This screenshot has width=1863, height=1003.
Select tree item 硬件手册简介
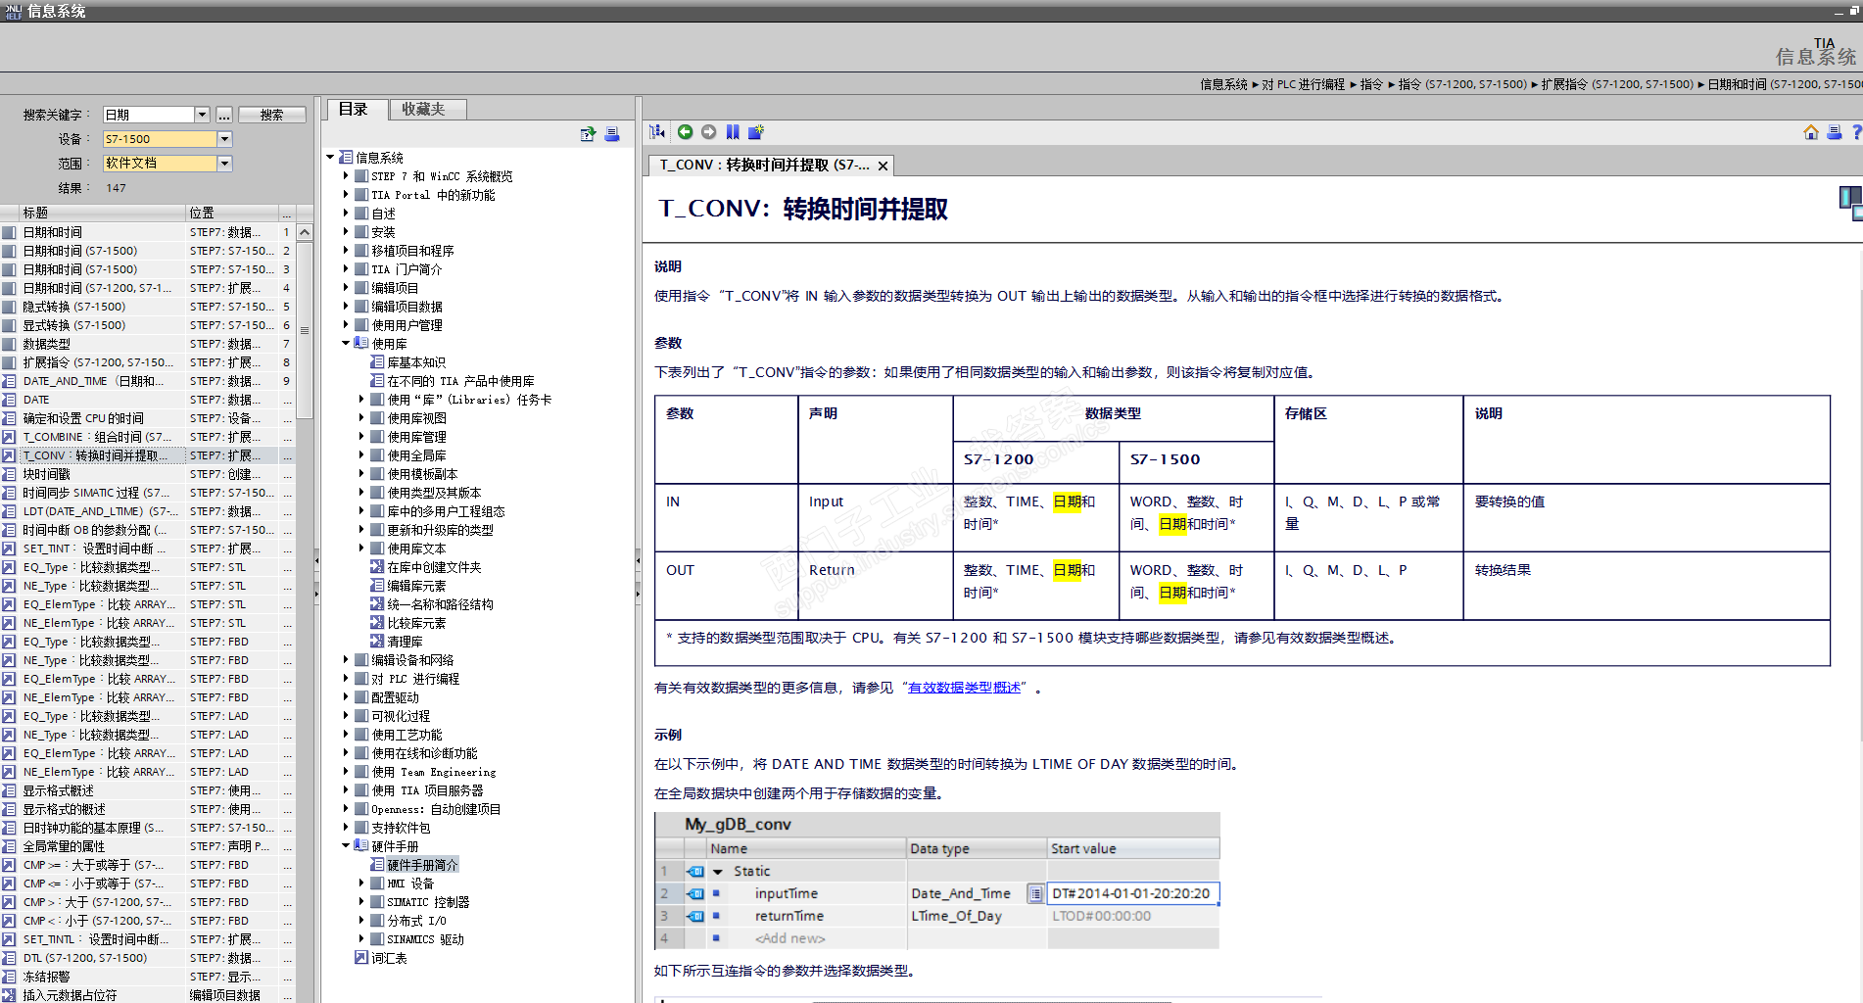coord(422,865)
